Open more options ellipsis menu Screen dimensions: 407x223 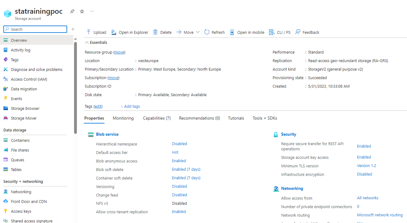[x=92, y=11]
